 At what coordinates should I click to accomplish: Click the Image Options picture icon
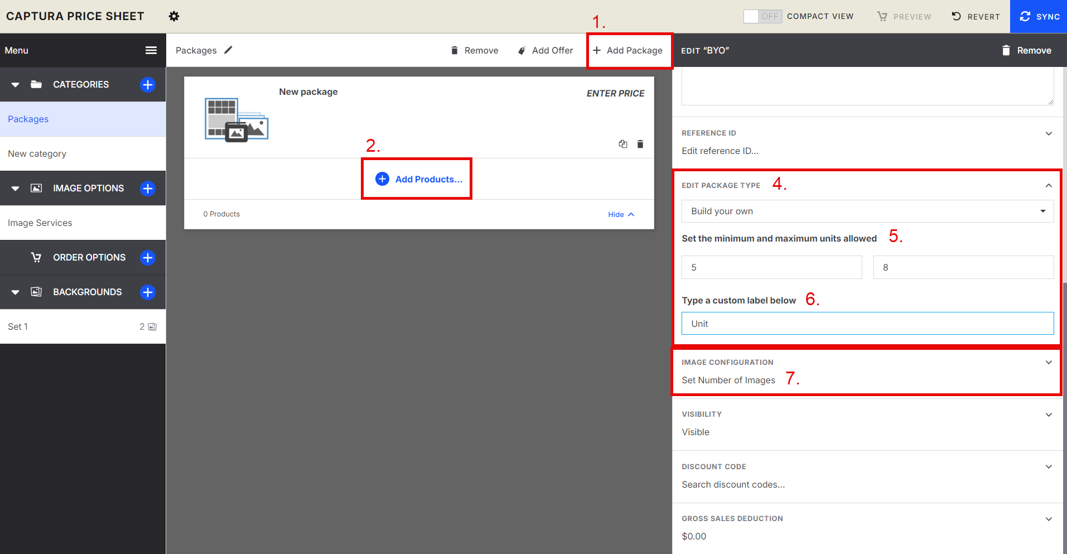coord(36,188)
